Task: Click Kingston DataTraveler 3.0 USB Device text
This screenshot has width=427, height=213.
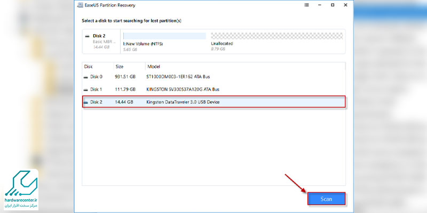Action: 183,102
